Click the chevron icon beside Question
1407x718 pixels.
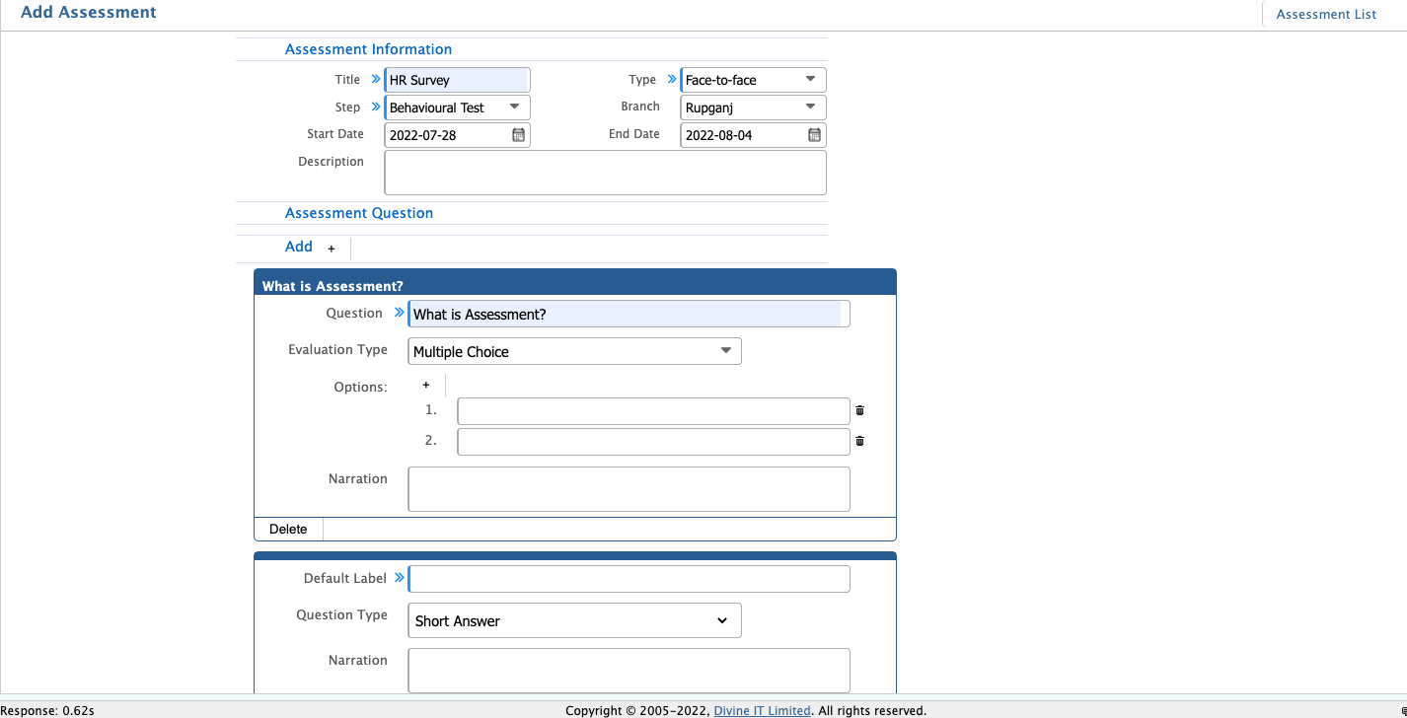pyautogui.click(x=399, y=312)
